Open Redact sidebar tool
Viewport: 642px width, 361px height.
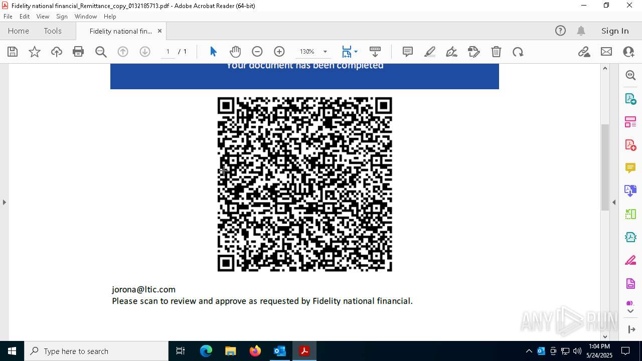[630, 261]
